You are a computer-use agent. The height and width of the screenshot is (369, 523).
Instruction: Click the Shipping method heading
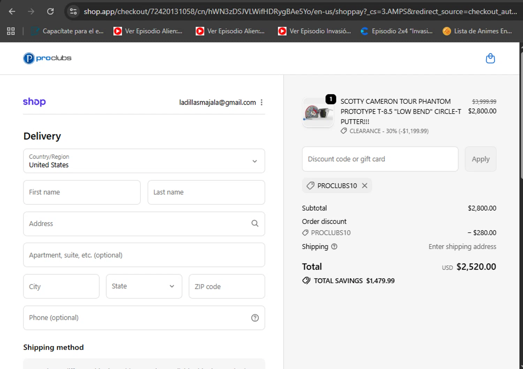pyautogui.click(x=53, y=347)
